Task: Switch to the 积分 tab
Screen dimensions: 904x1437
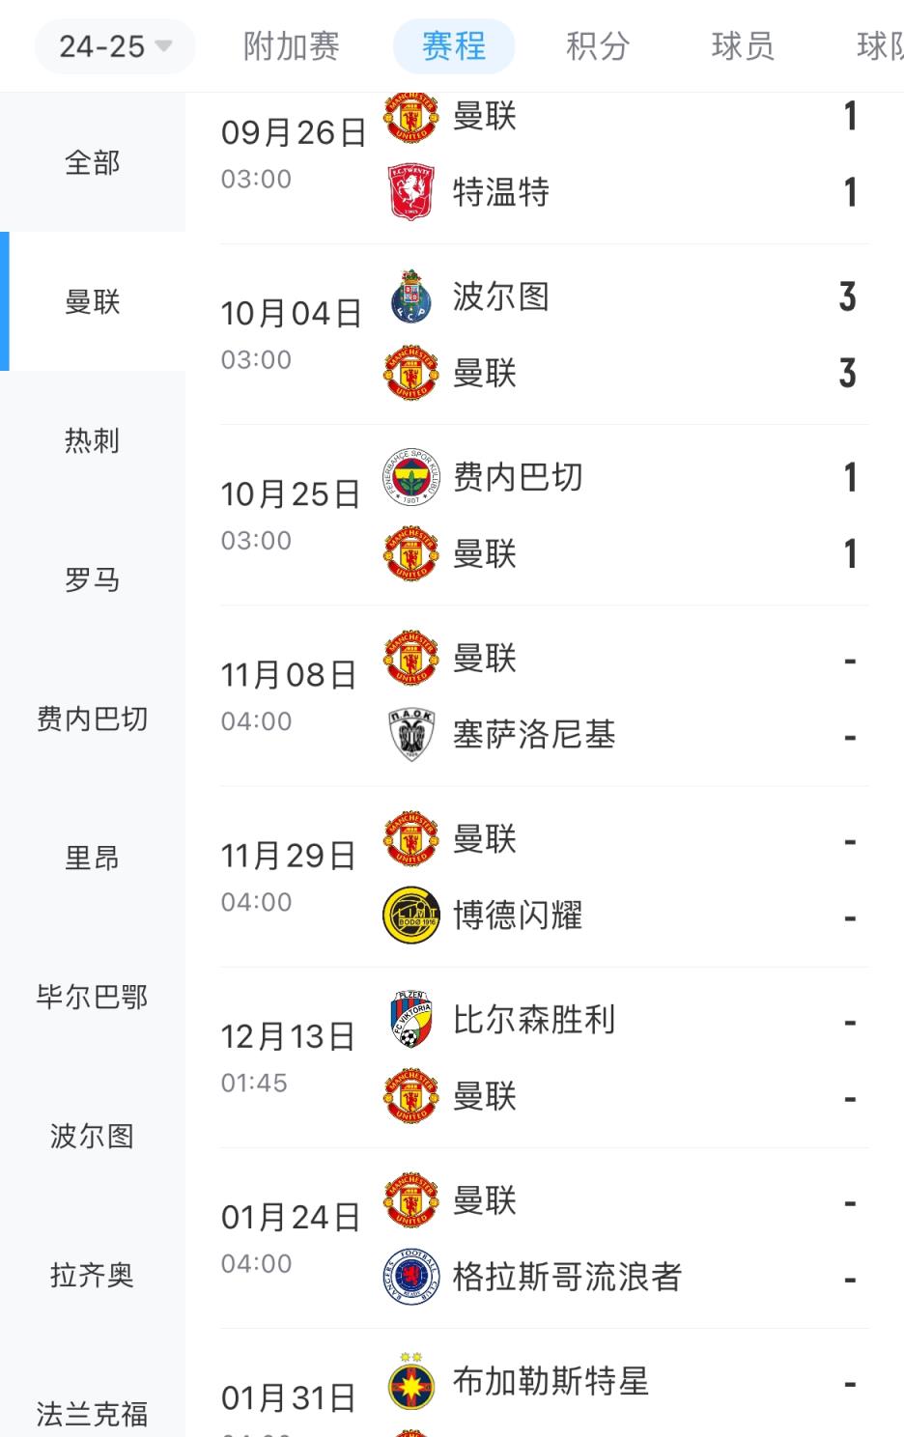Action: pos(598,46)
